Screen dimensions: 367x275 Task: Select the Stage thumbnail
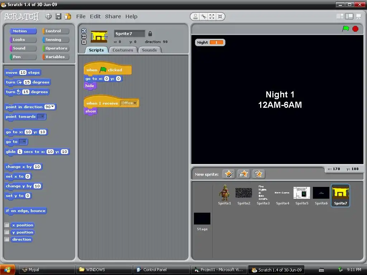[202, 221]
